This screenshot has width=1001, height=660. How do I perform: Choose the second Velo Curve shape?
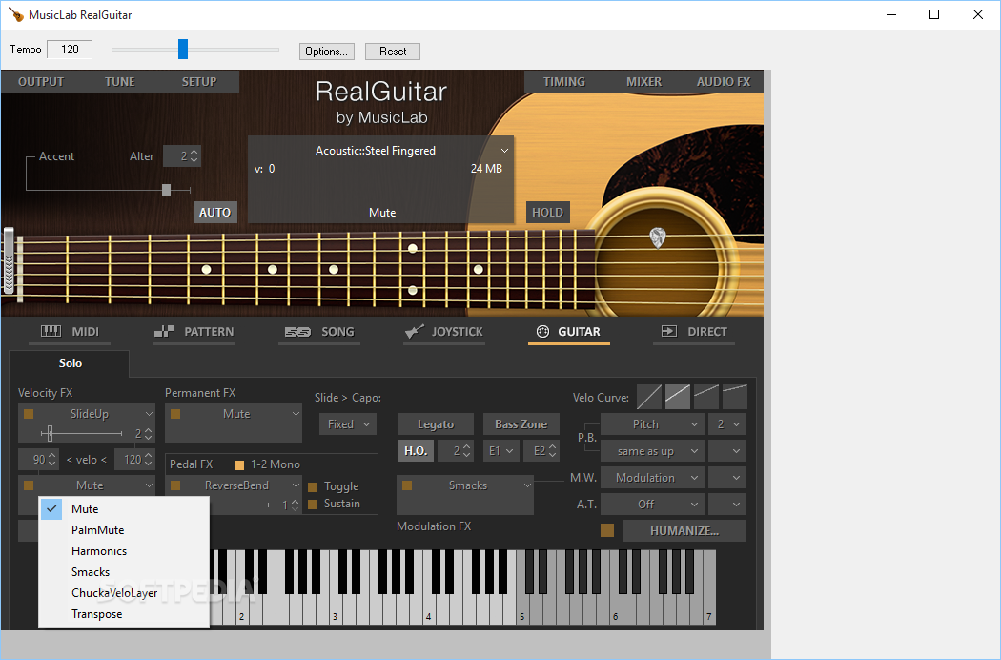[x=678, y=397]
